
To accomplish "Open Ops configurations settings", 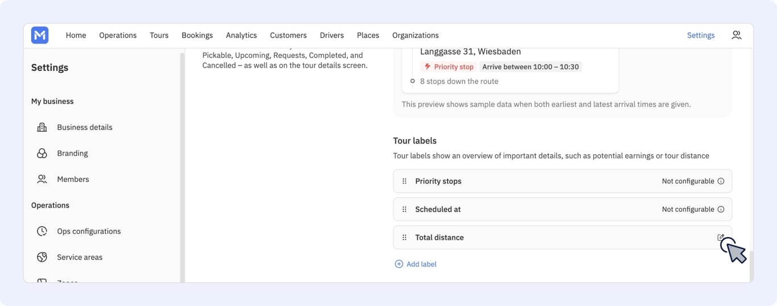I will [x=89, y=231].
